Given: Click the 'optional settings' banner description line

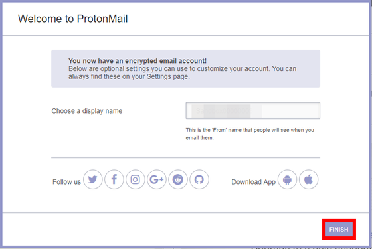Looking at the screenshot, I should [x=183, y=69].
